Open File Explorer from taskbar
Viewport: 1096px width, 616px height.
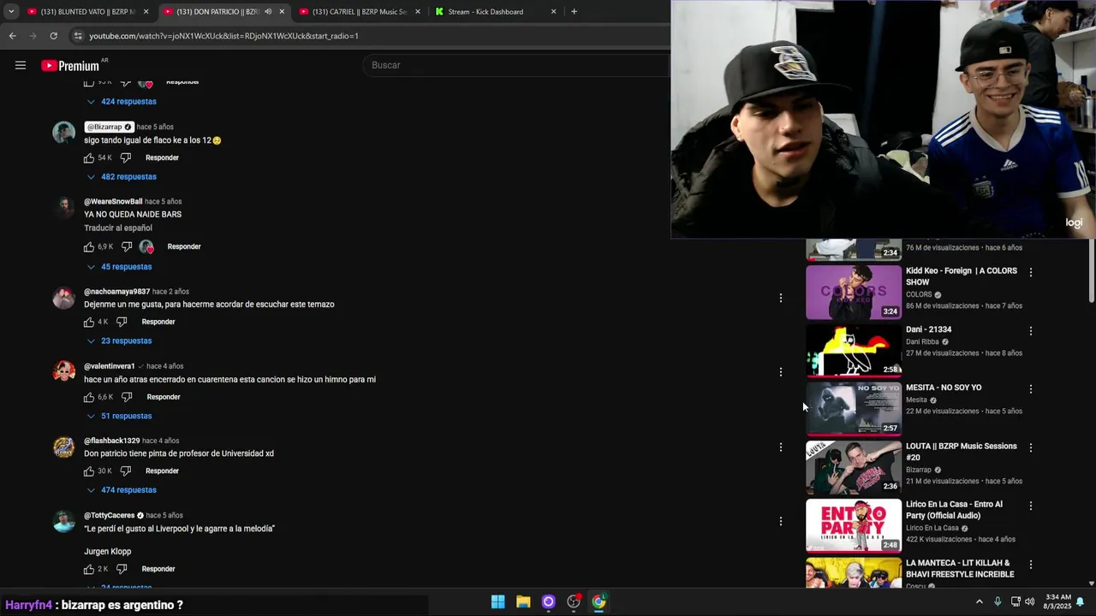coord(523,601)
